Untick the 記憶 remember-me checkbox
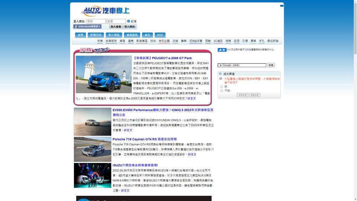This screenshot has height=201, width=357. [128, 21]
